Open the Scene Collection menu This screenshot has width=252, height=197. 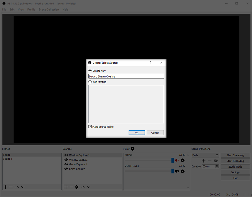(x=49, y=10)
